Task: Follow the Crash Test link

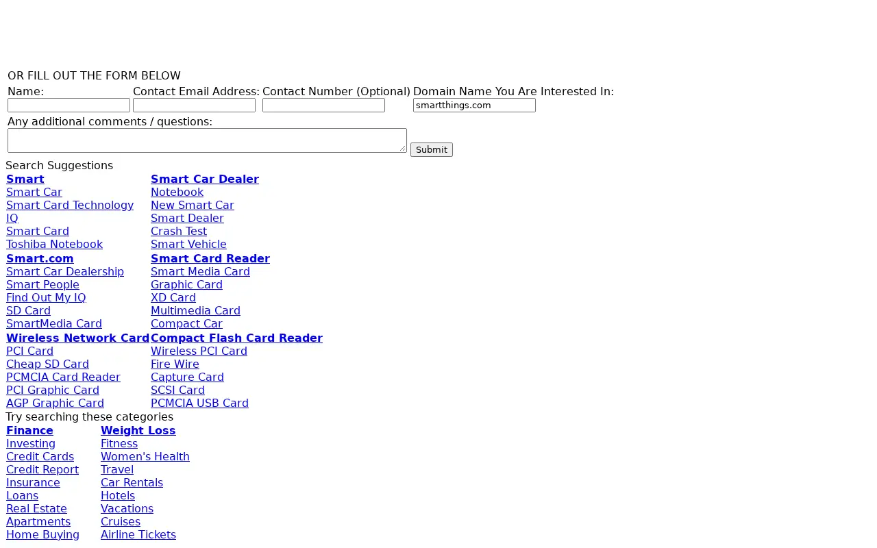Action: coord(179,232)
